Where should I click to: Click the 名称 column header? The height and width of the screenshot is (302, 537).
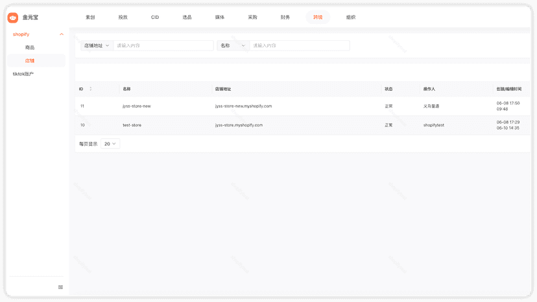pyautogui.click(x=126, y=89)
